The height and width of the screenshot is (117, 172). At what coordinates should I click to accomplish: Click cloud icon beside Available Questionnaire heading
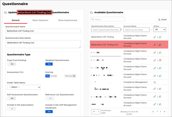[91, 12]
